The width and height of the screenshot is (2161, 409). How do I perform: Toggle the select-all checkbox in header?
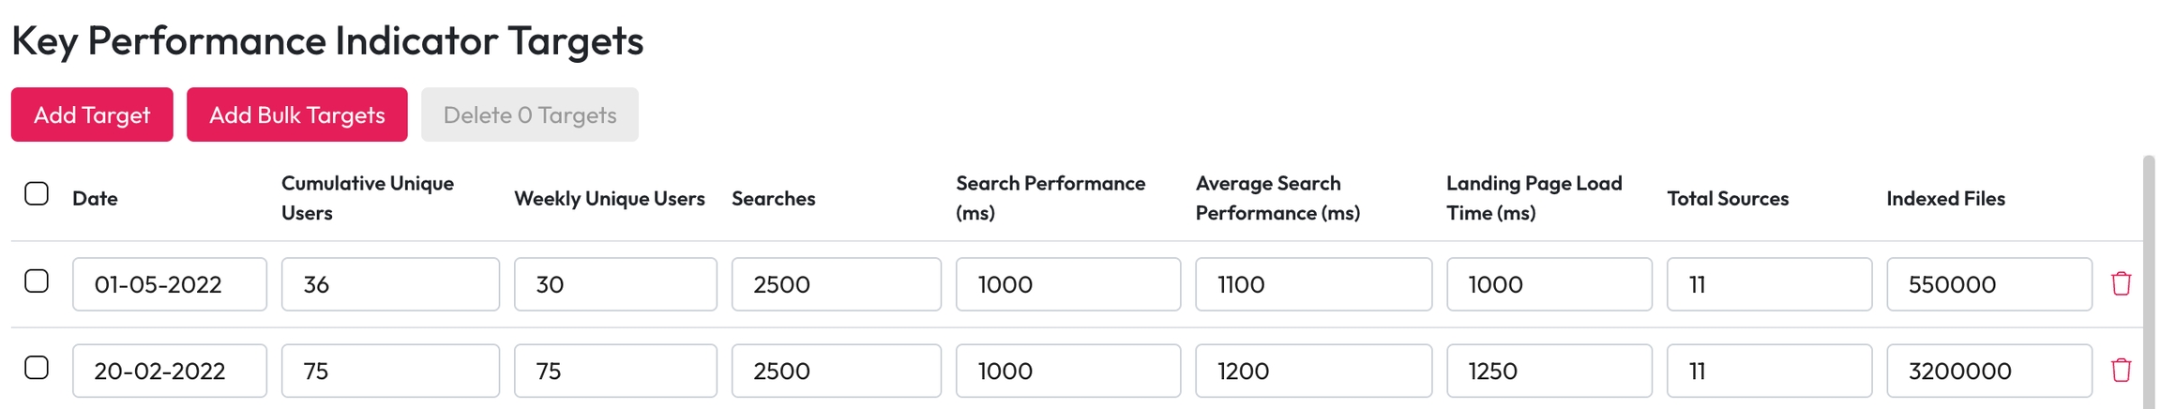click(37, 194)
